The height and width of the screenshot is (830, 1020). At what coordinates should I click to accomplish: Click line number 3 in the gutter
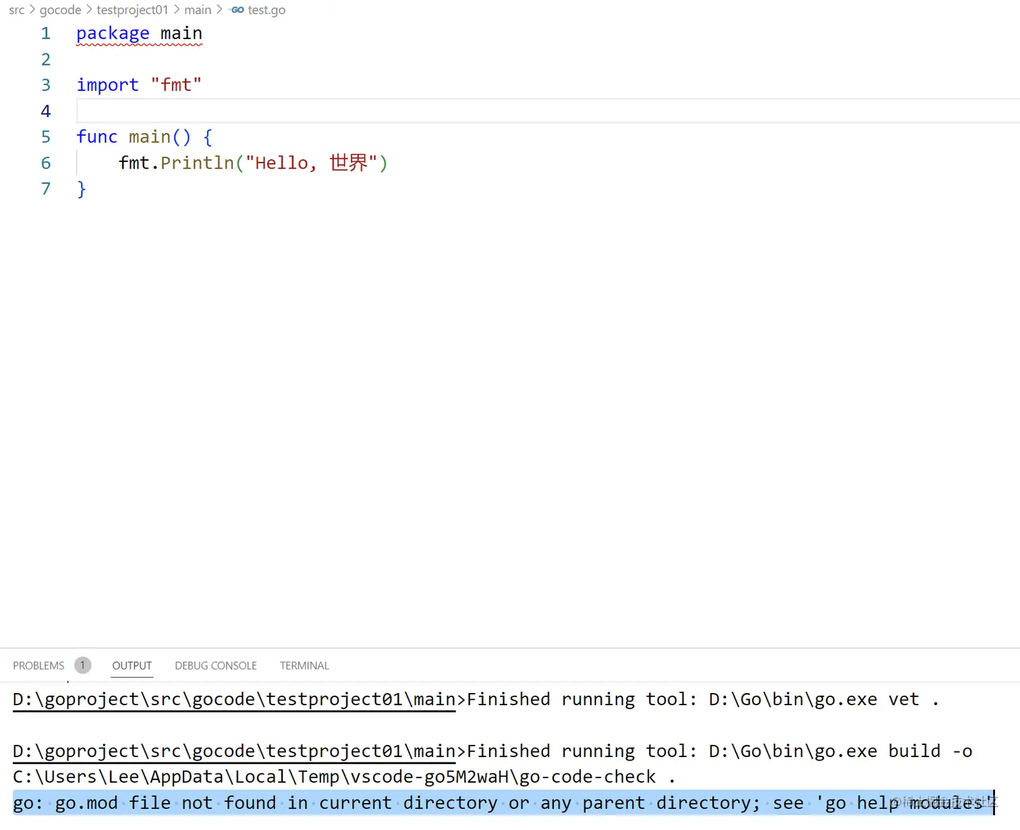coord(46,85)
